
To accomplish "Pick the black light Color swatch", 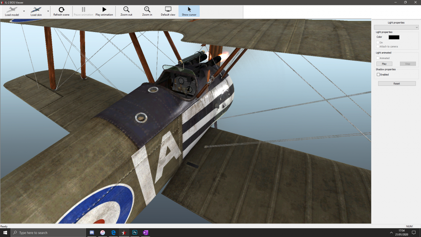I will pos(394,37).
